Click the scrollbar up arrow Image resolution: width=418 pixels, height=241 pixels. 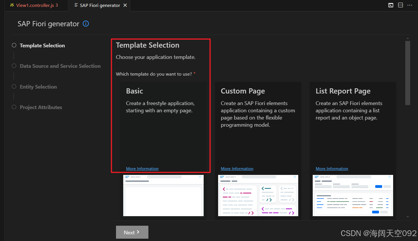tap(408, 38)
